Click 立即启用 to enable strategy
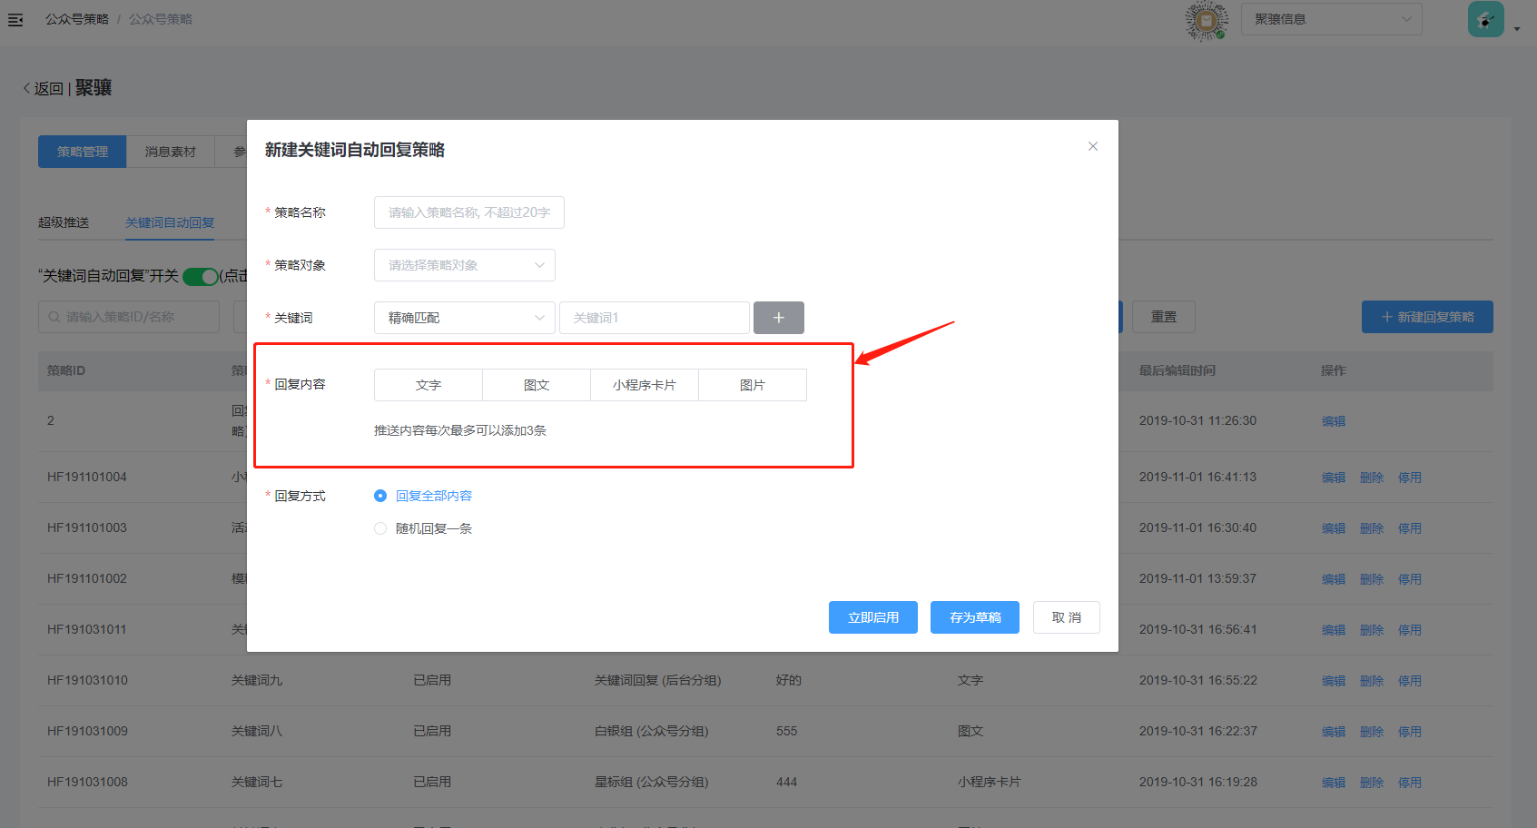Viewport: 1537px width, 828px height. (872, 617)
